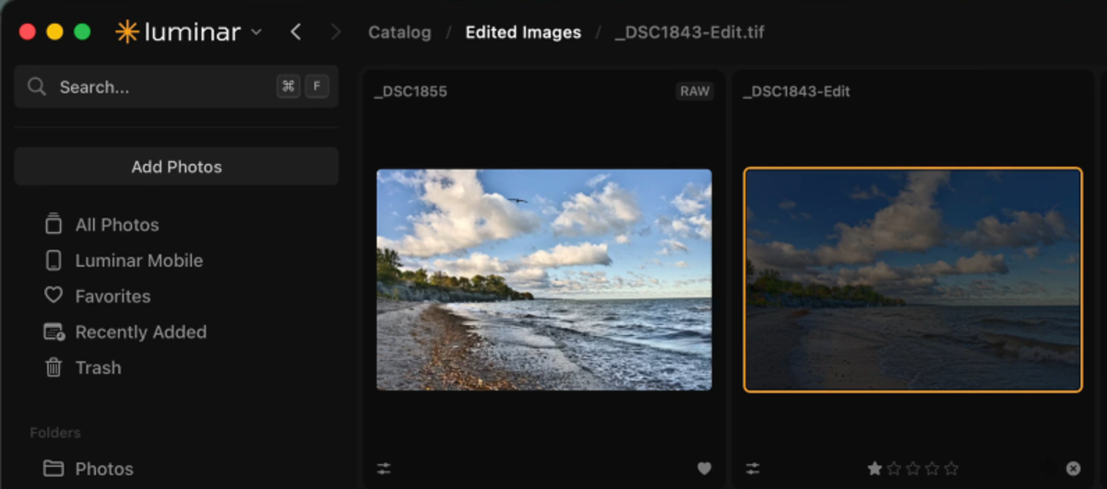The height and width of the screenshot is (489, 1107).
Task: Click the _DSC1855 file name label
Action: pyautogui.click(x=411, y=91)
